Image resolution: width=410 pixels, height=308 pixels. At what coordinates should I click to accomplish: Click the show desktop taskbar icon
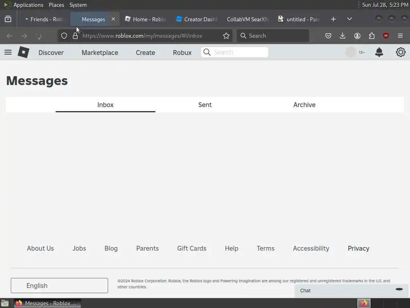pos(4,304)
